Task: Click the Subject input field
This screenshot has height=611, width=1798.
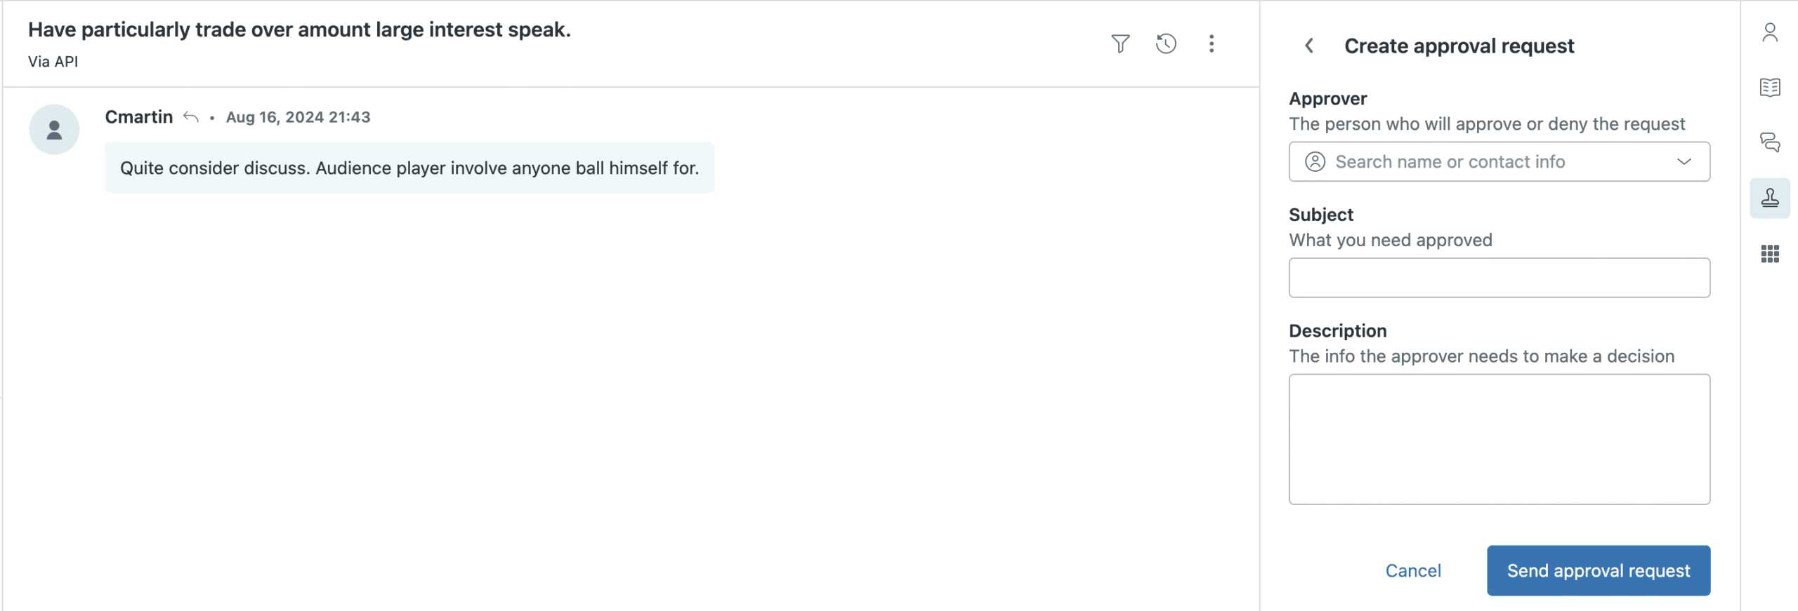Action: point(1499,278)
